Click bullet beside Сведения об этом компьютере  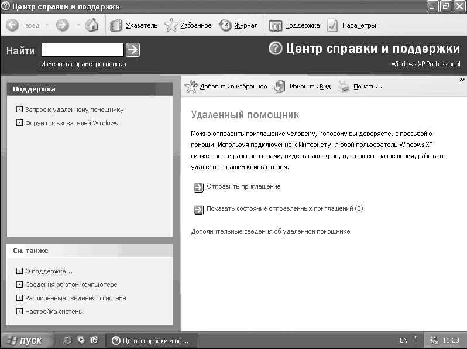[19, 285]
